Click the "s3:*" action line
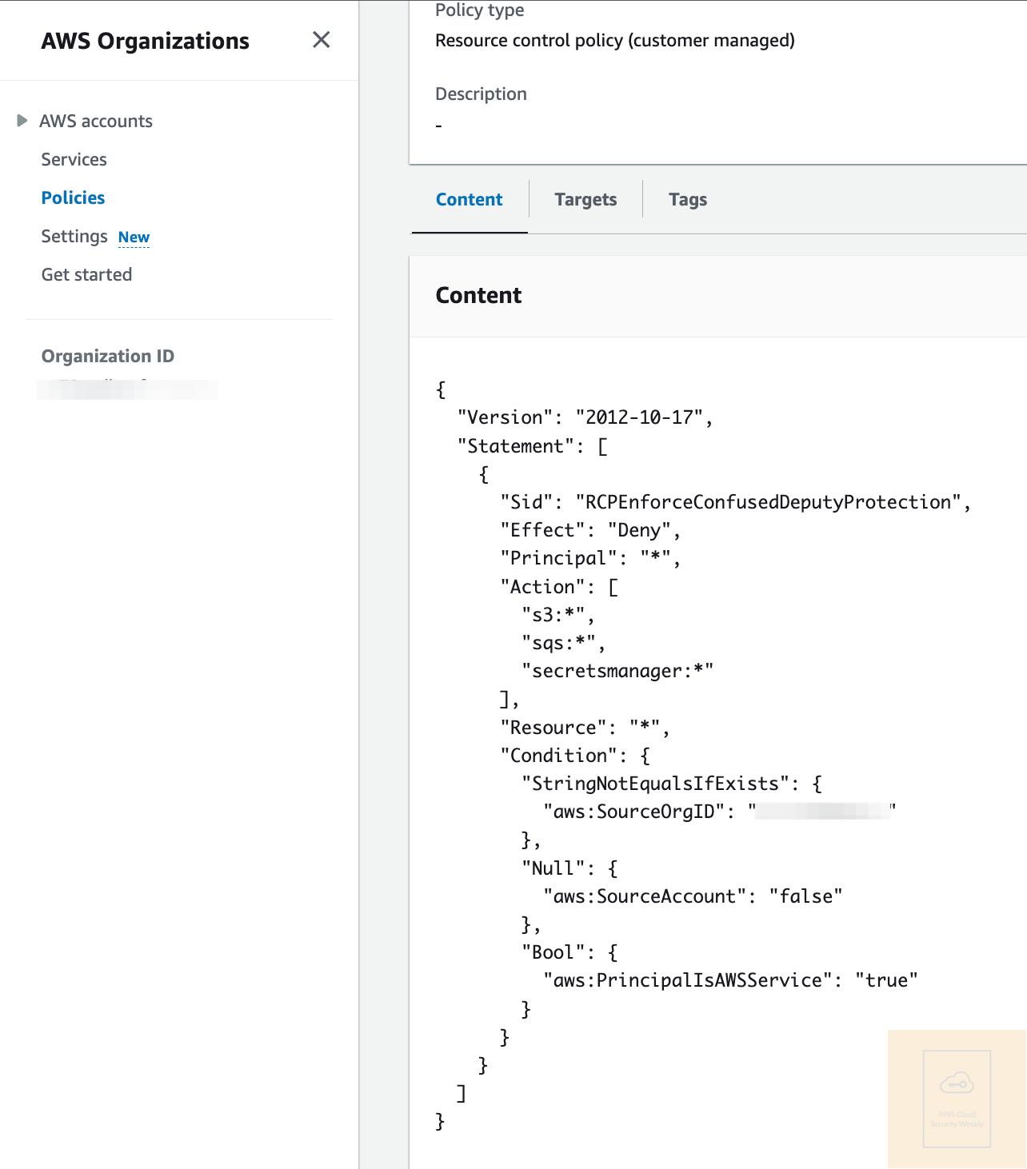Image resolution: width=1027 pixels, height=1169 pixels. 557,615
